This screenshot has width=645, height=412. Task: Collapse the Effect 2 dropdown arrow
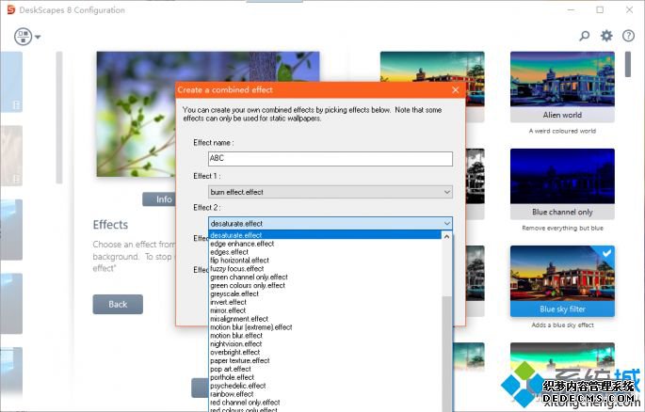446,224
